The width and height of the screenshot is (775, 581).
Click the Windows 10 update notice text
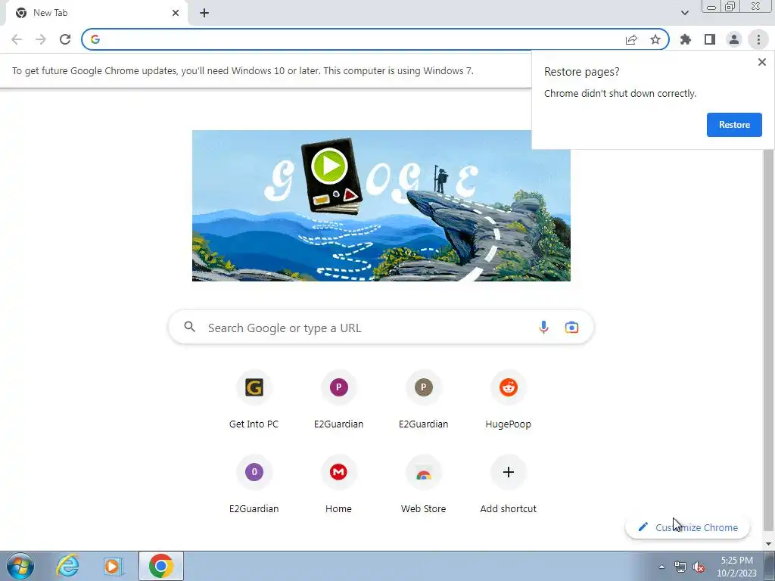(x=243, y=70)
